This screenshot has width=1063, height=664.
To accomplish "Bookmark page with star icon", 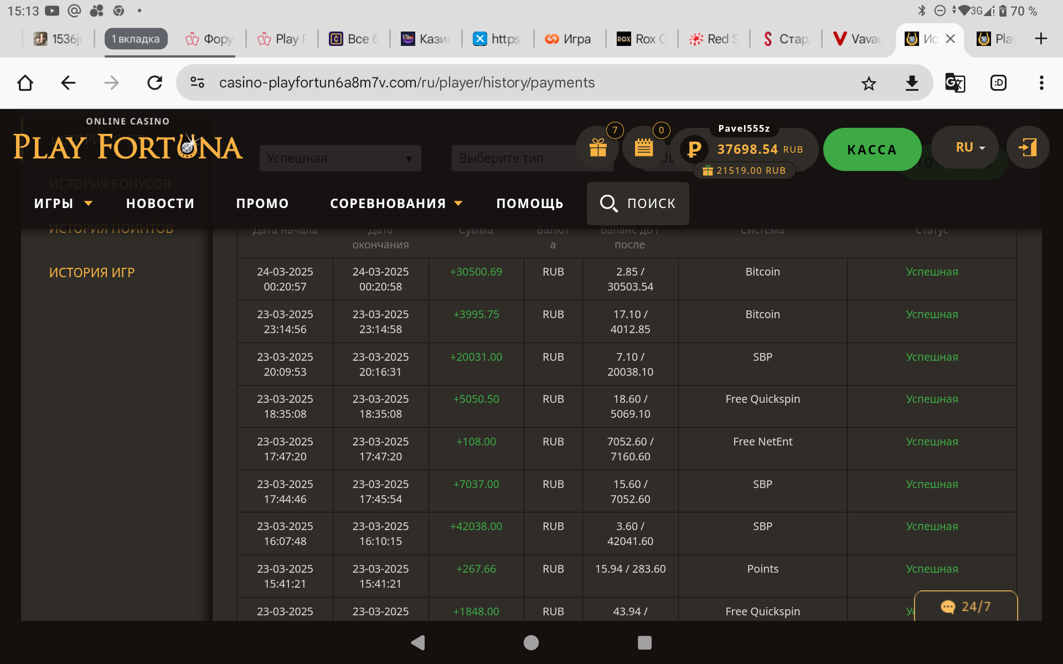I will pyautogui.click(x=869, y=83).
